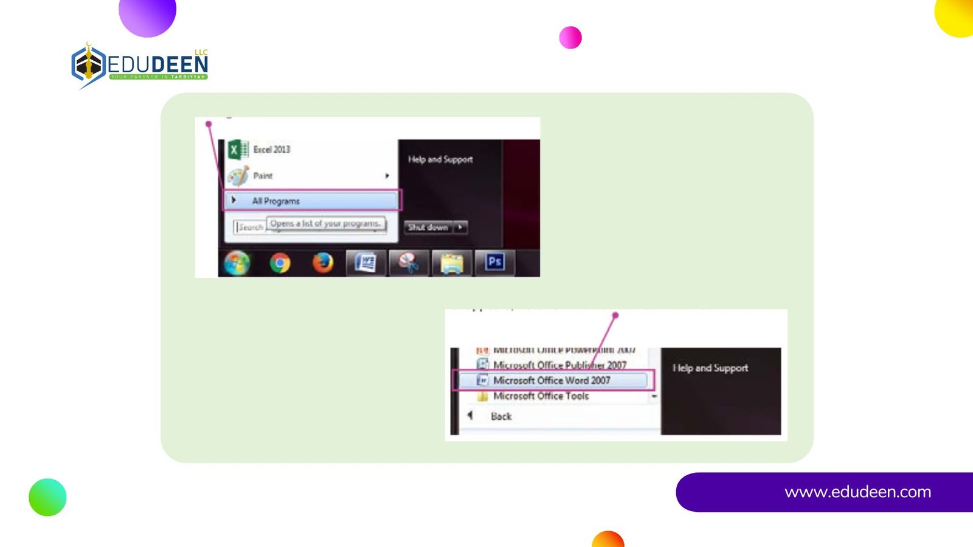Click the Excel 2013 icon in Start menu
The height and width of the screenshot is (547, 973).
pos(237,150)
